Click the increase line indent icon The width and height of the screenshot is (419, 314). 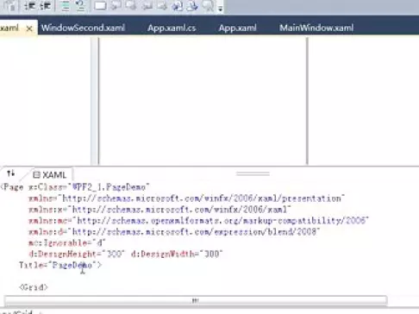pyautogui.click(x=45, y=6)
